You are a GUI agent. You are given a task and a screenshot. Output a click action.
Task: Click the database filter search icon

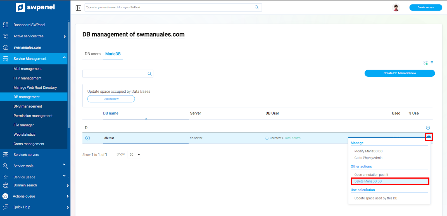click(x=149, y=74)
